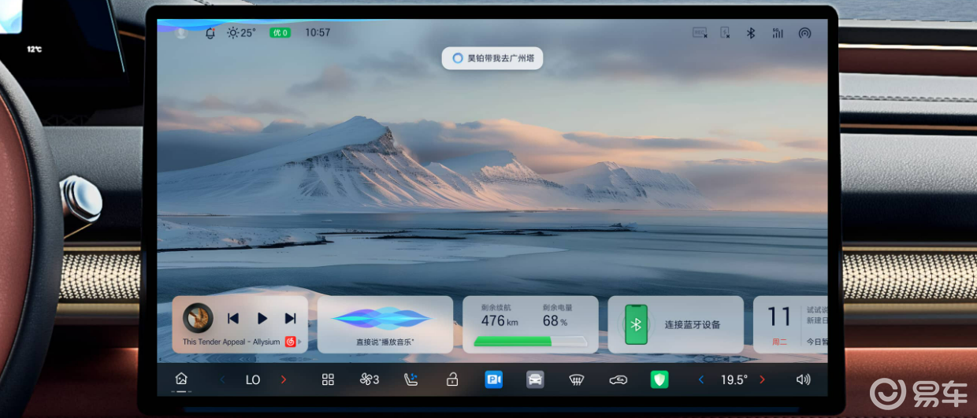Tap voice prompt "昊铂带我去广州塔"
The image size is (977, 418).
tap(492, 58)
